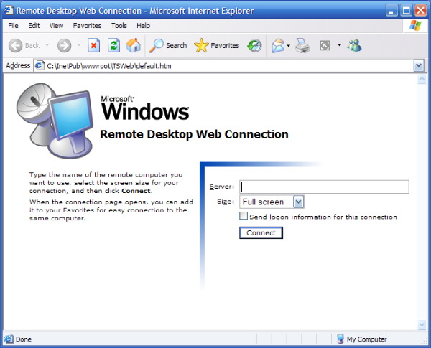Open the Help menu

[143, 26]
